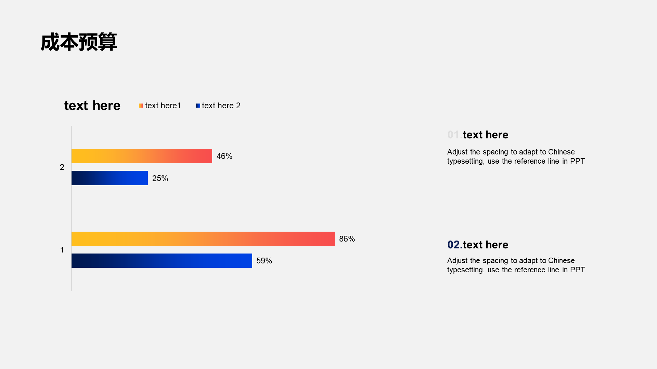Click the slide title 成本预算

[79, 42]
